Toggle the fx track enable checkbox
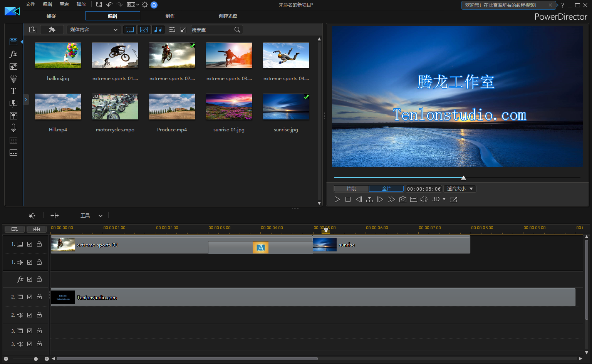592x364 pixels. pyautogui.click(x=30, y=279)
